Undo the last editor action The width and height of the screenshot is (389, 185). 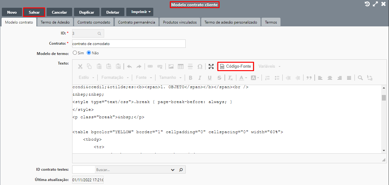(x=129, y=66)
